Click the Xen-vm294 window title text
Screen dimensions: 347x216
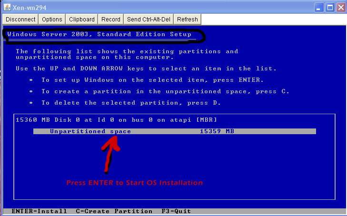30,8
